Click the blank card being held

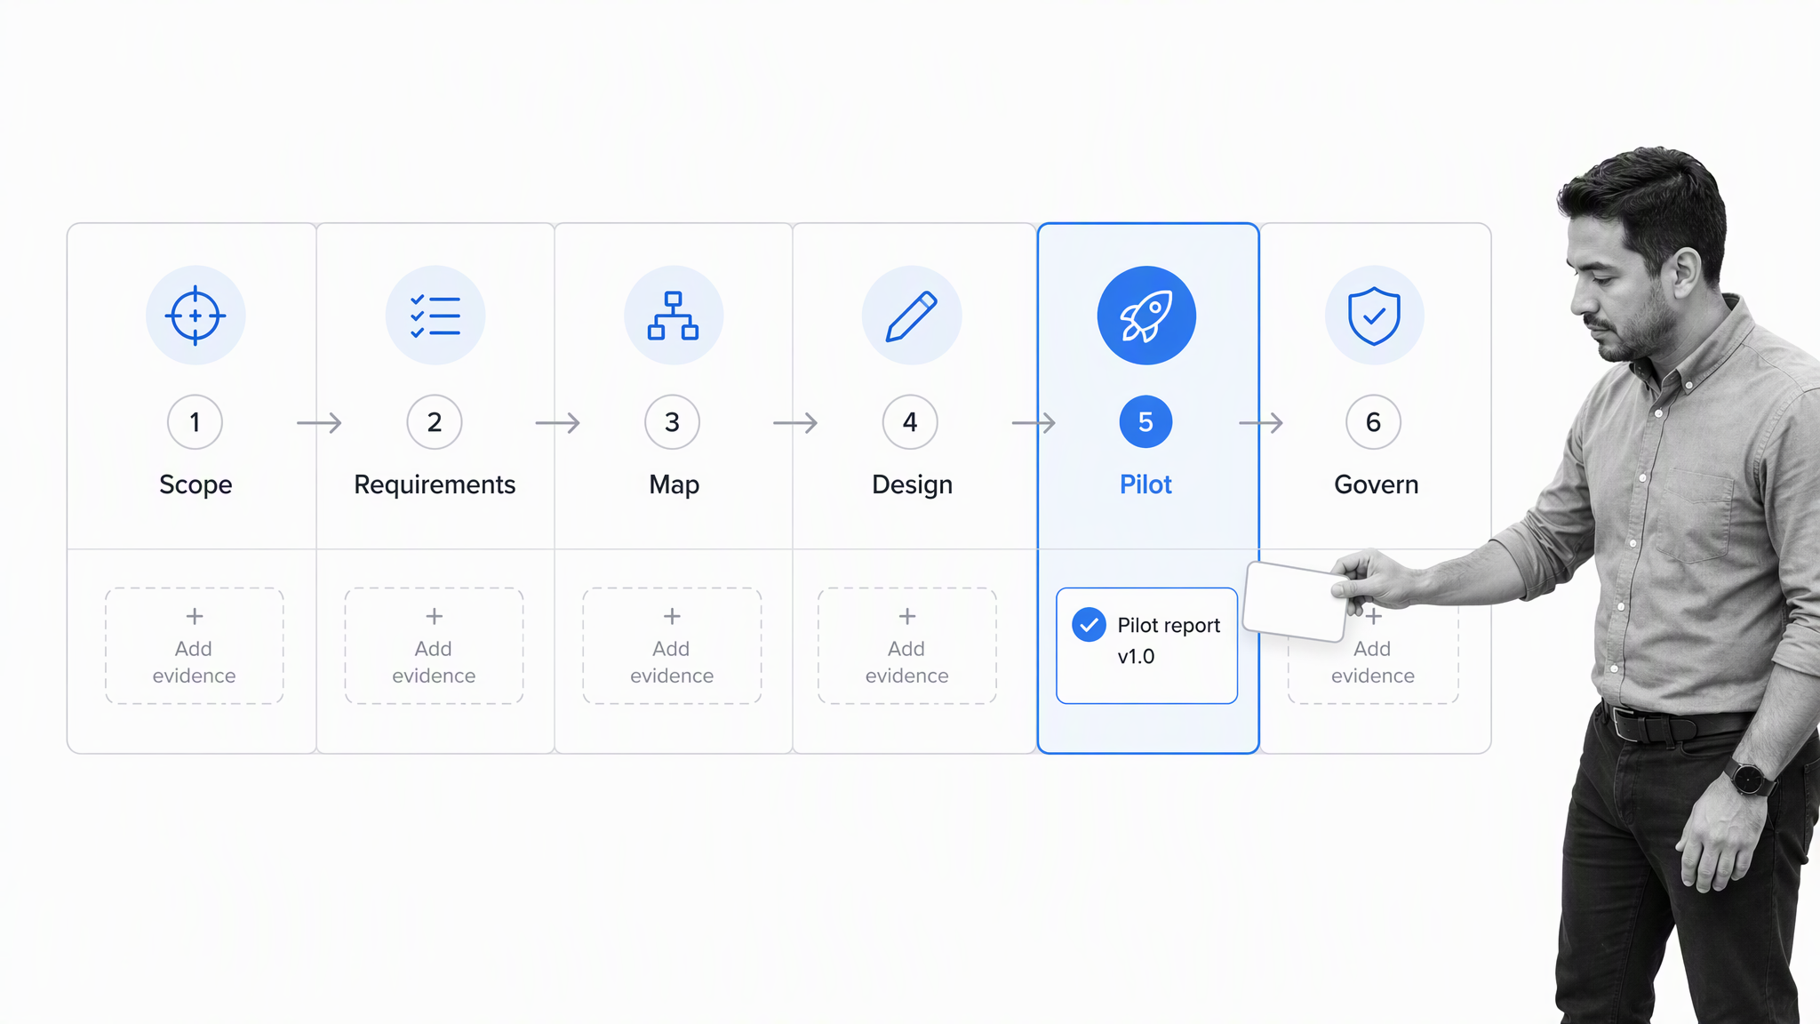tap(1295, 601)
